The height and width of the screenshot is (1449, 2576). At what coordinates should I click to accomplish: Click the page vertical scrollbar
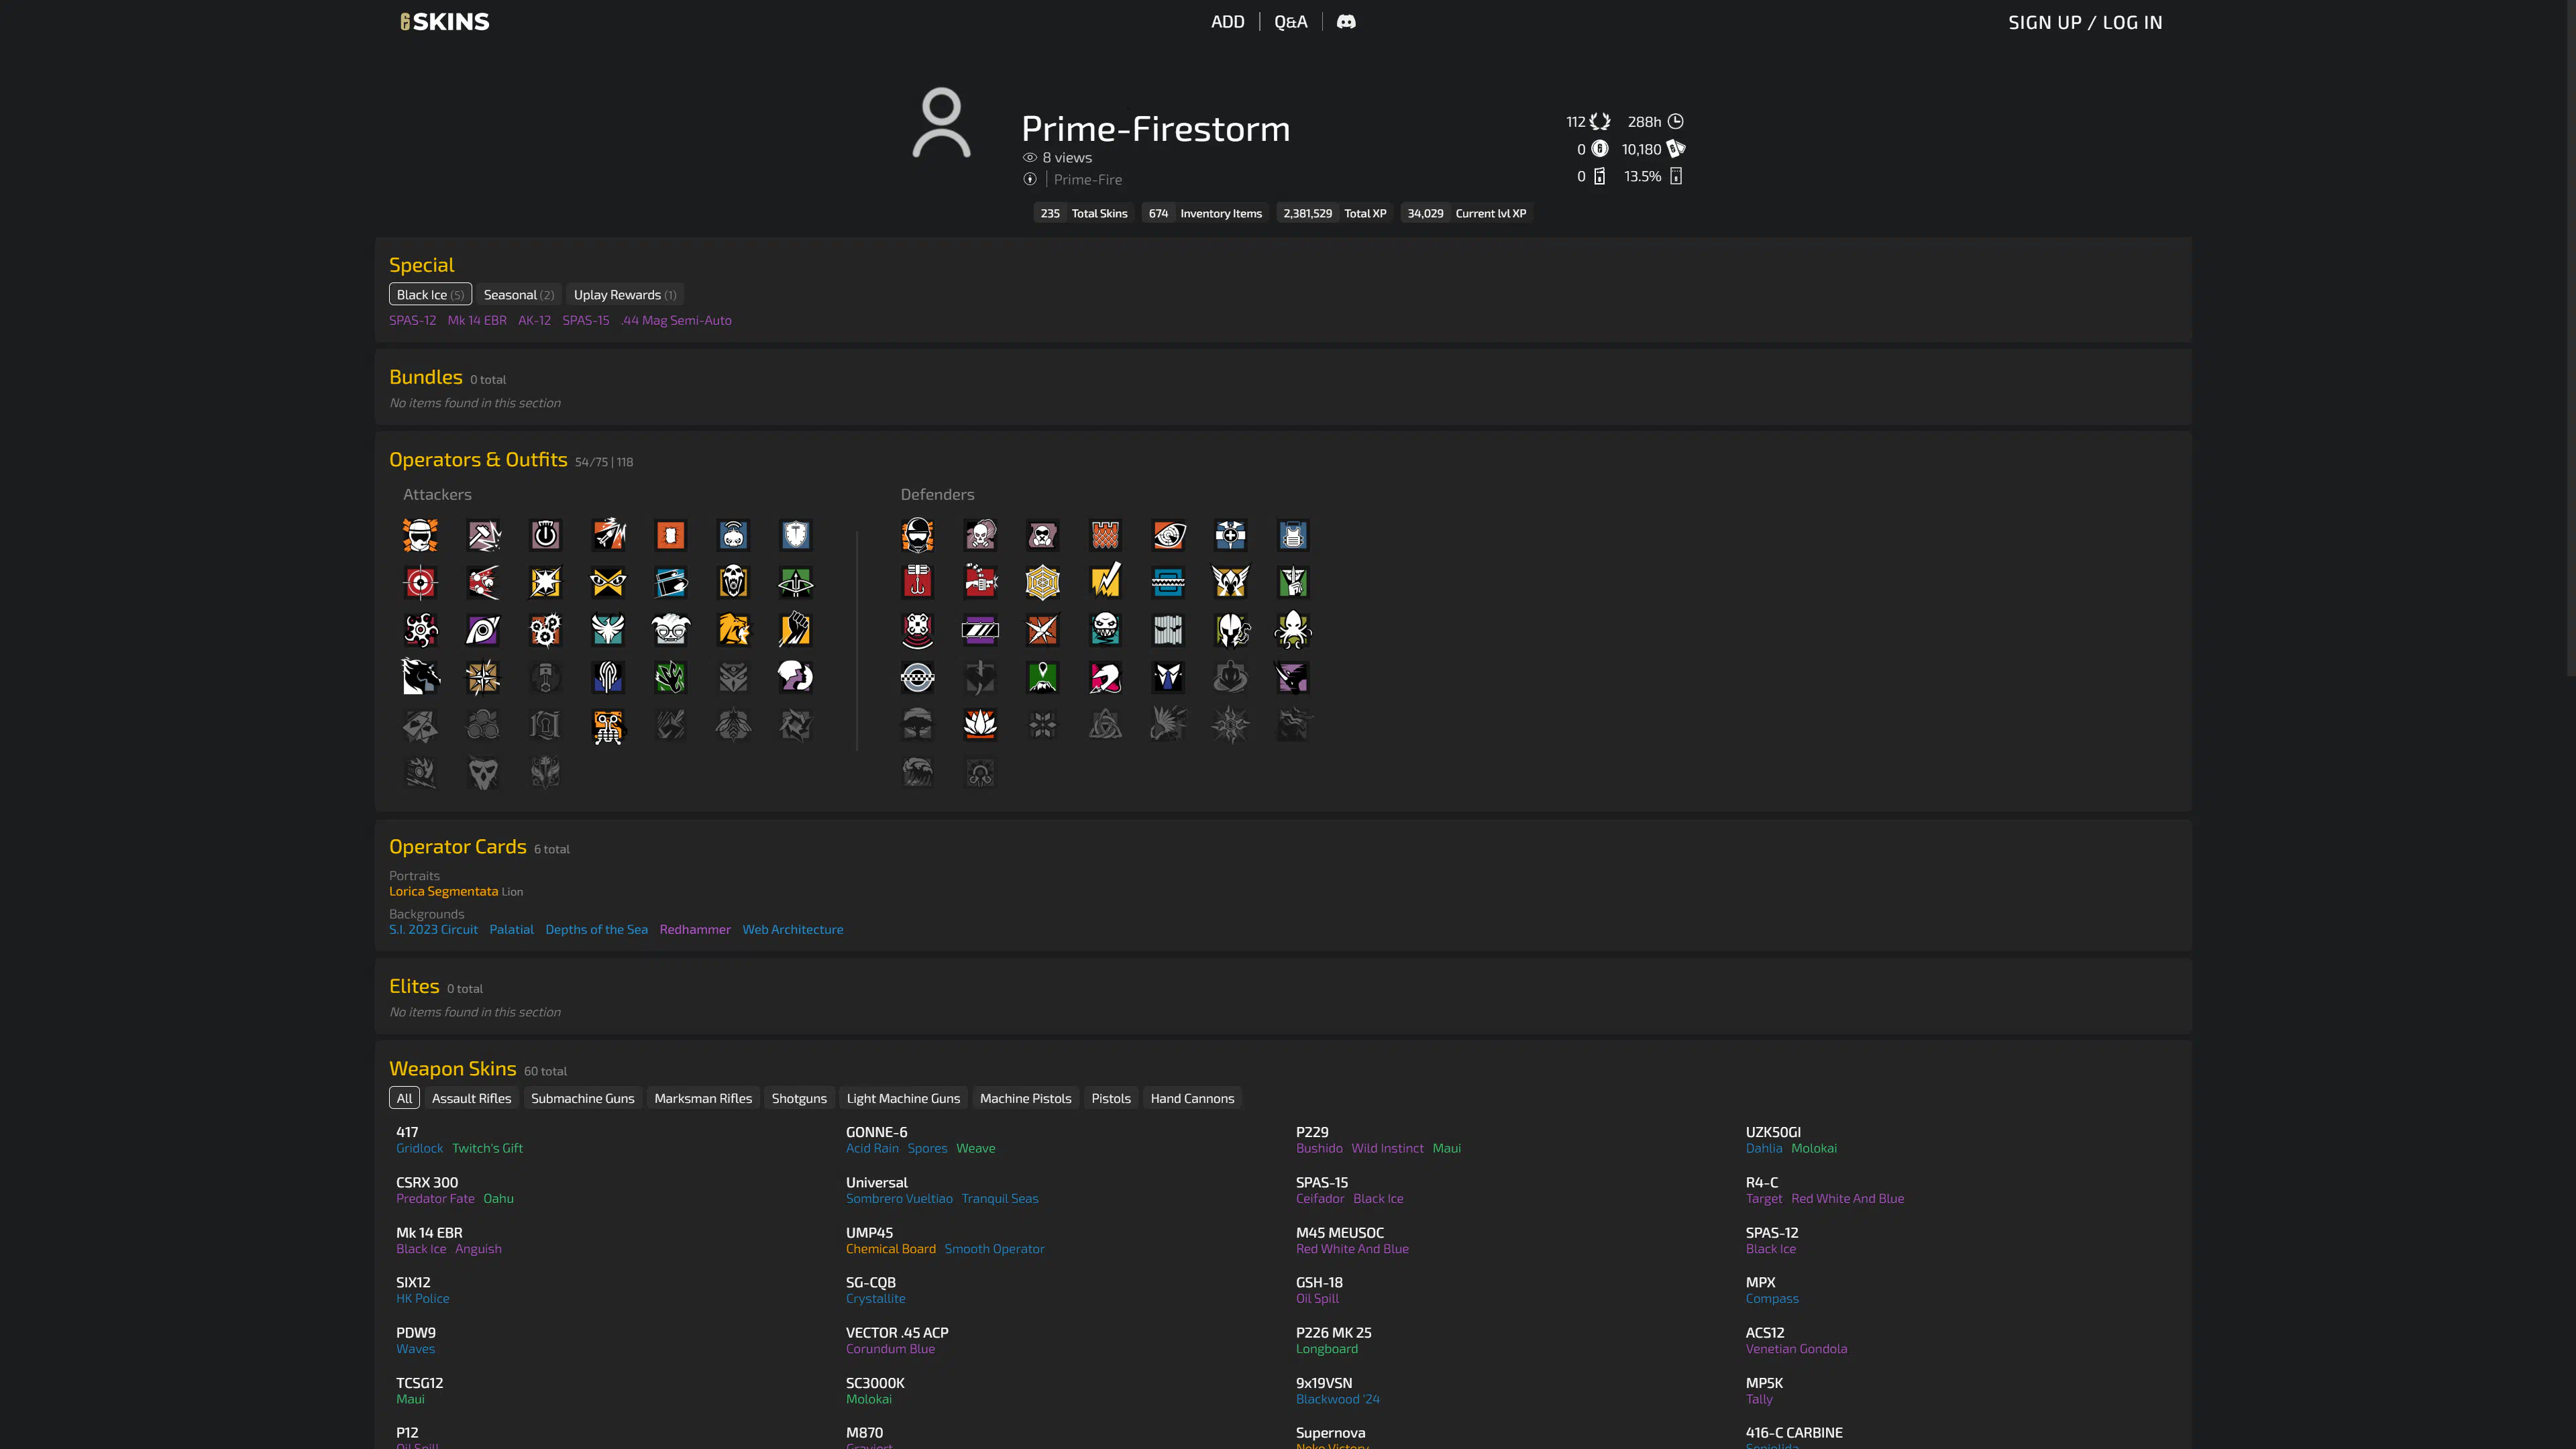click(x=2571, y=338)
